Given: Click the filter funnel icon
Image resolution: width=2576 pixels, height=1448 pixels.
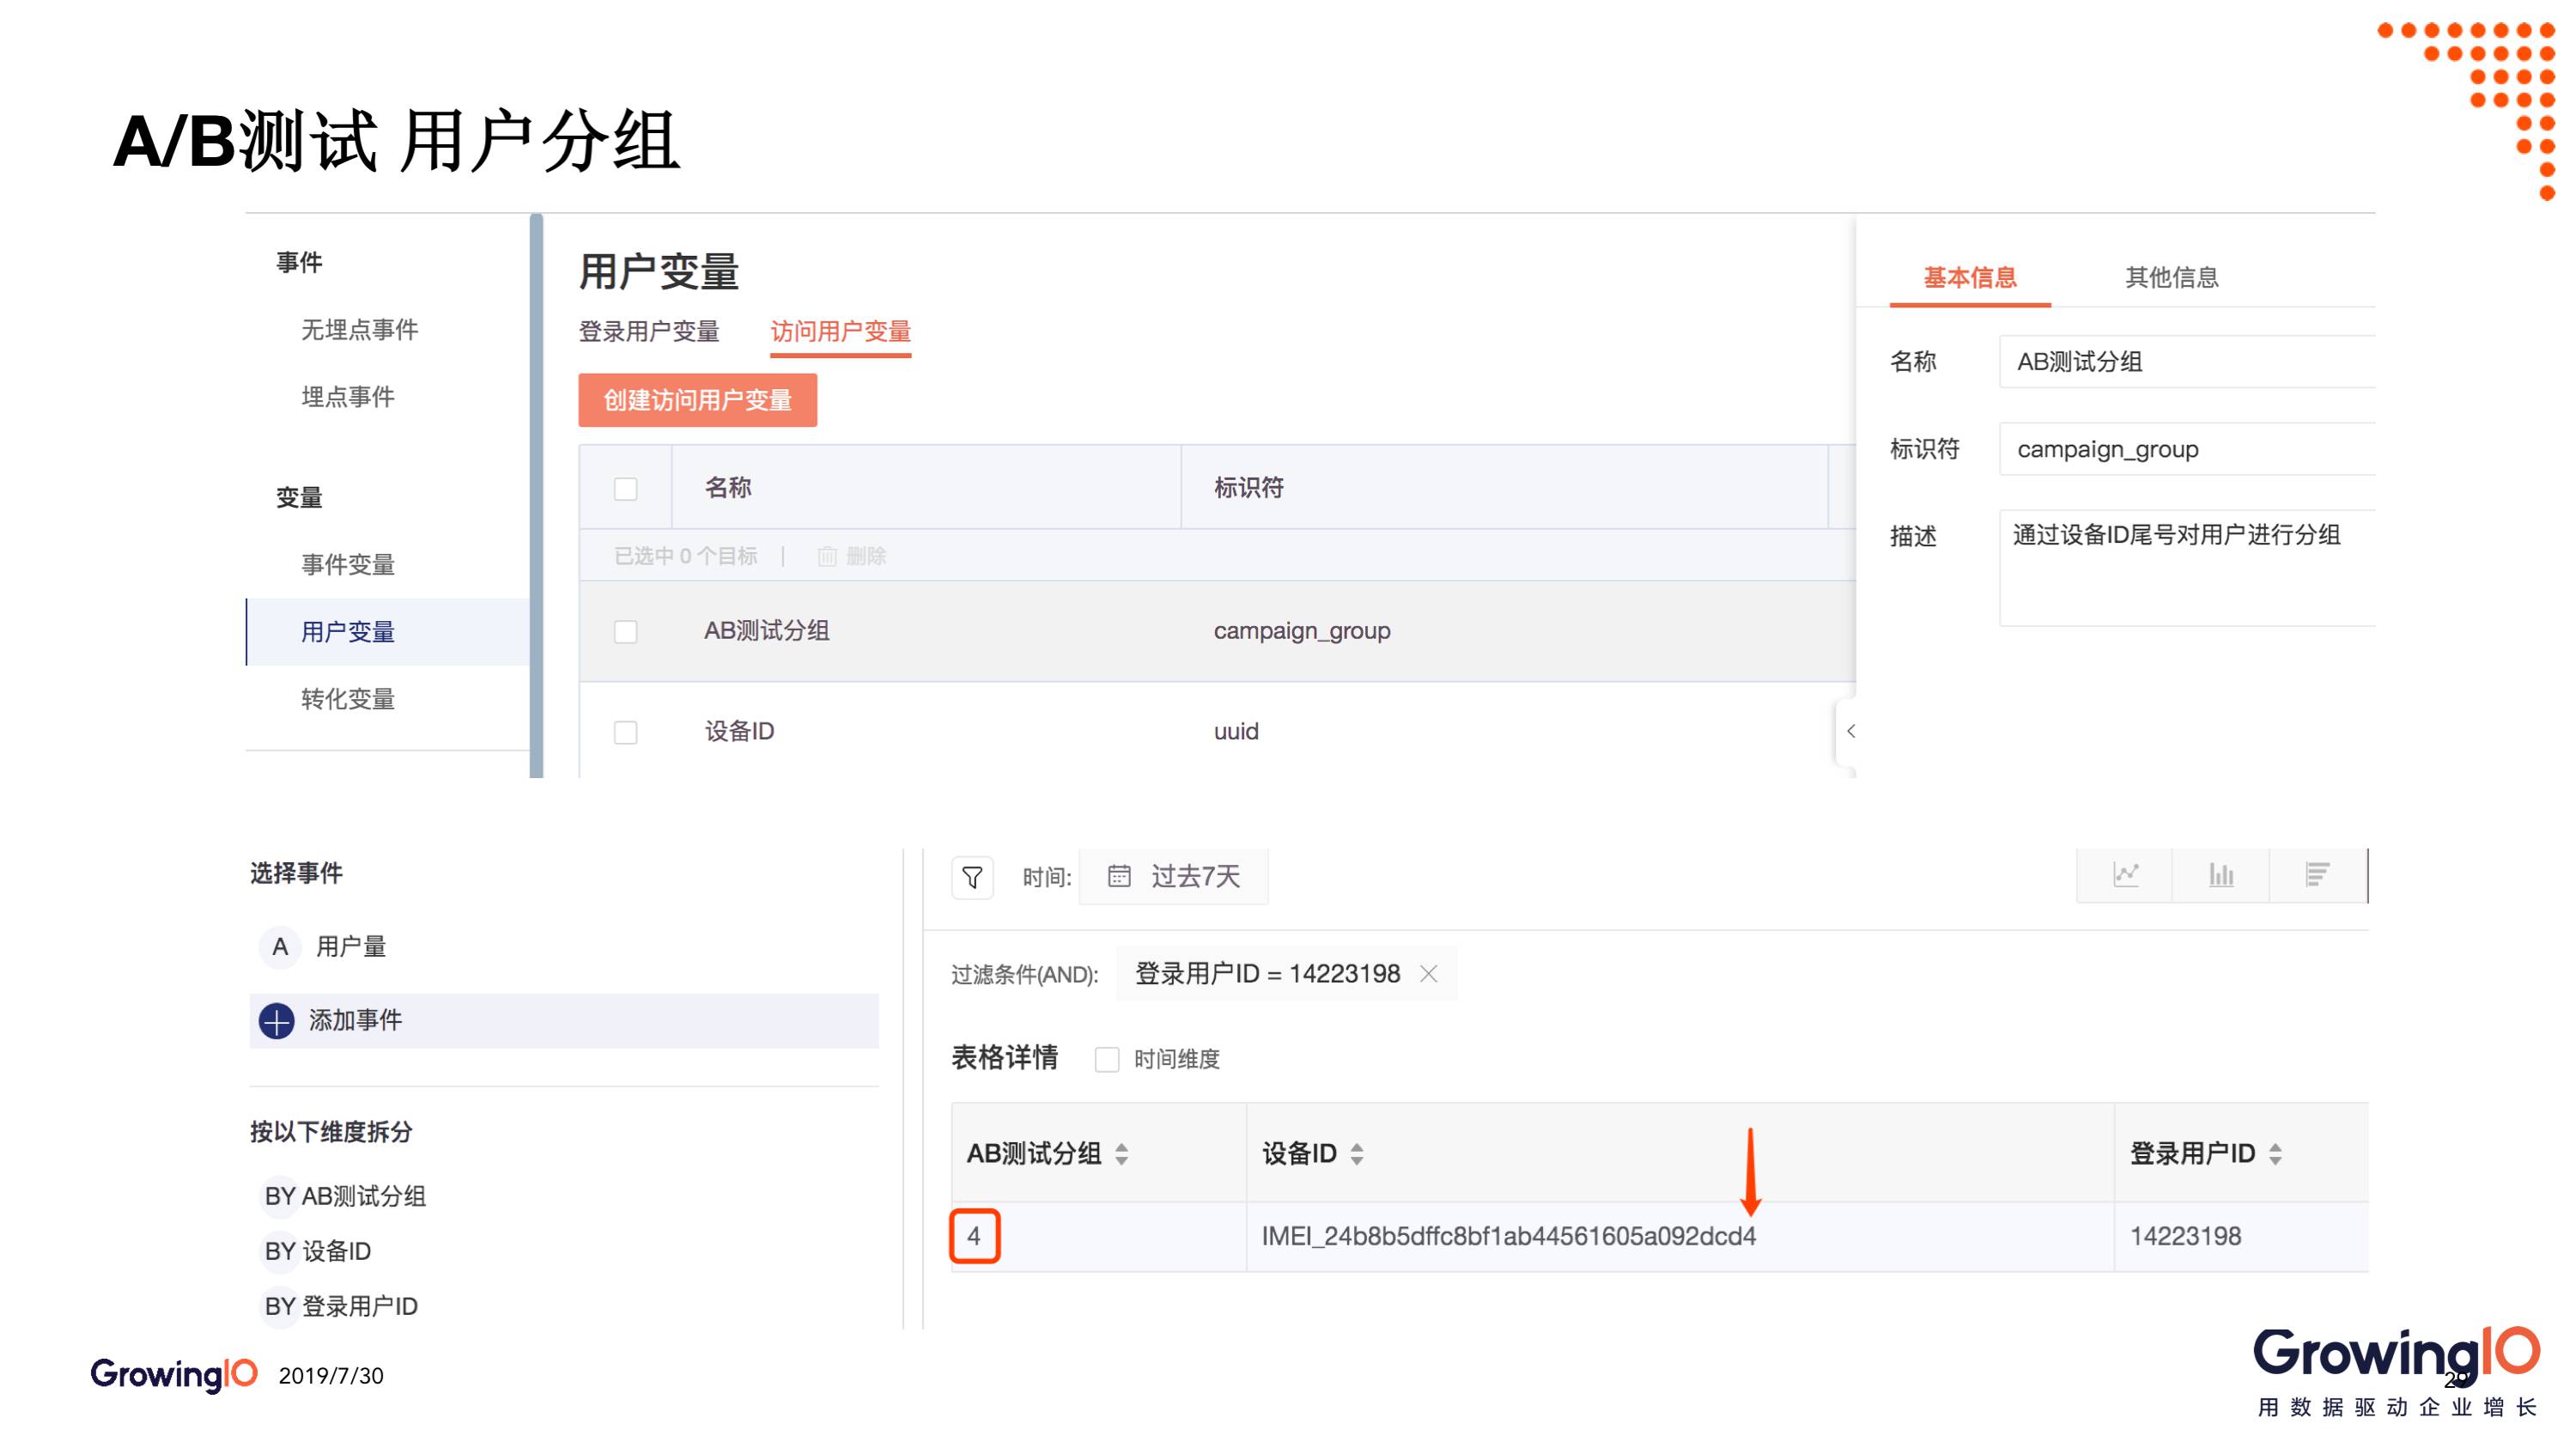Looking at the screenshot, I should click(x=971, y=878).
